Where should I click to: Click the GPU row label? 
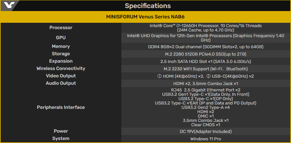[x=61, y=38]
